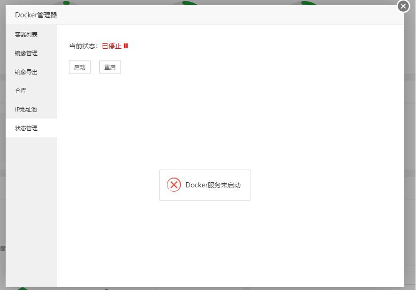Viewport: 416px width, 290px height.
Task: Click the Docker管理器 title text
Action: pos(36,15)
